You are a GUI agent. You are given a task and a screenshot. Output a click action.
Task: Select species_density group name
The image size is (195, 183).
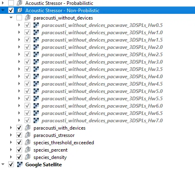coord(50,157)
